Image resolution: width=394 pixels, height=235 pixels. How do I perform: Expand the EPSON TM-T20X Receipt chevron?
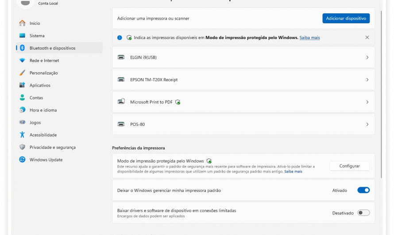tap(367, 80)
